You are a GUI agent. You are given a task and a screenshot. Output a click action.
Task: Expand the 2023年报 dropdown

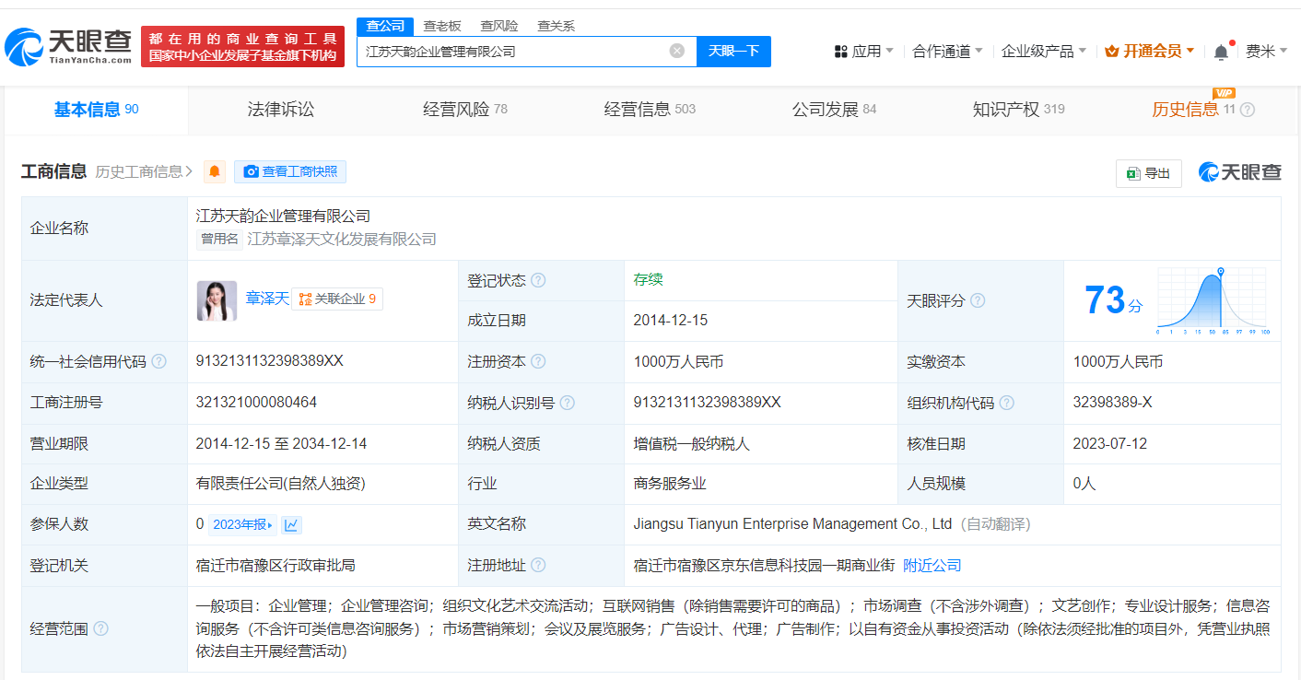tap(243, 524)
